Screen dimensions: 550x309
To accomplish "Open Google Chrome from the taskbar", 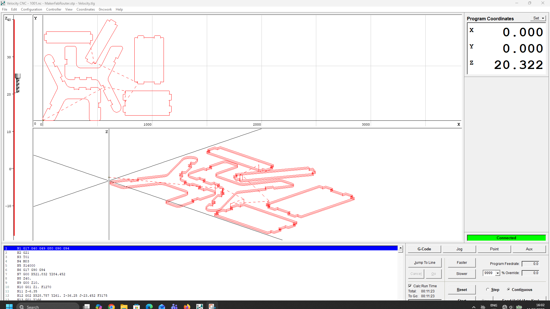I will (x=111, y=306).
